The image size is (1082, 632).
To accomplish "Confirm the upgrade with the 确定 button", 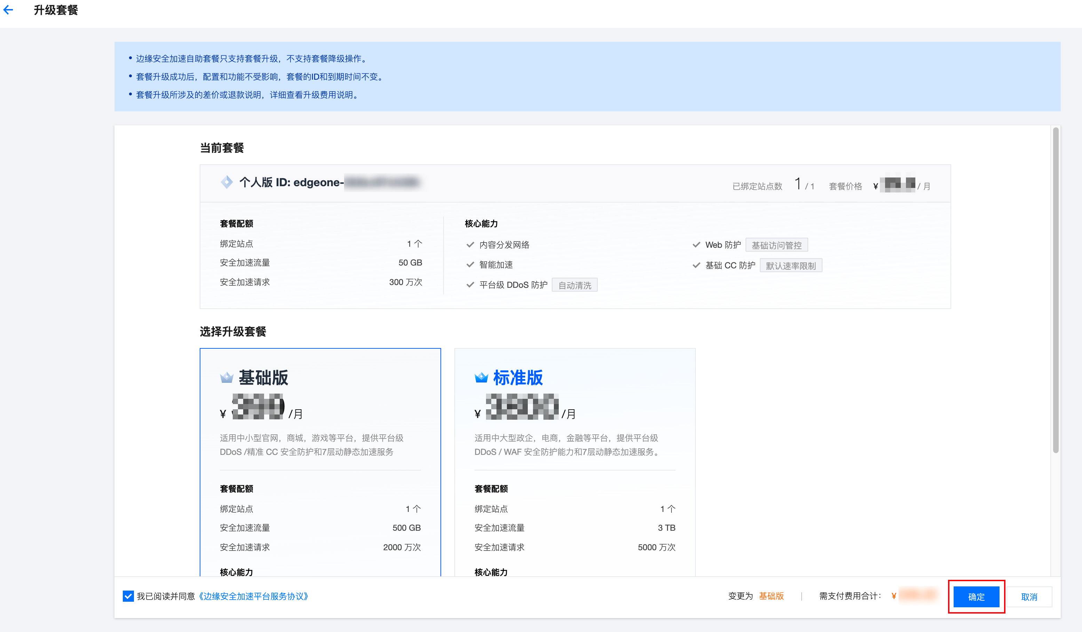I will 976,597.
